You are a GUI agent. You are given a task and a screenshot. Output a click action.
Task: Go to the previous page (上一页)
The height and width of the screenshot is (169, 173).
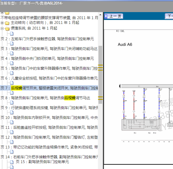(x=114, y=16)
